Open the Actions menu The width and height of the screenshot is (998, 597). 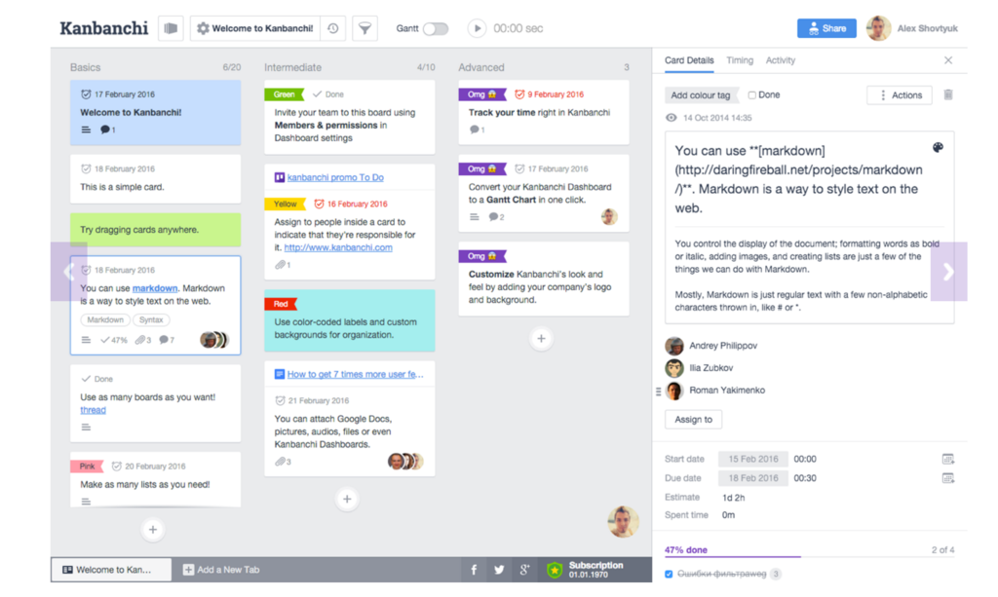coord(900,95)
